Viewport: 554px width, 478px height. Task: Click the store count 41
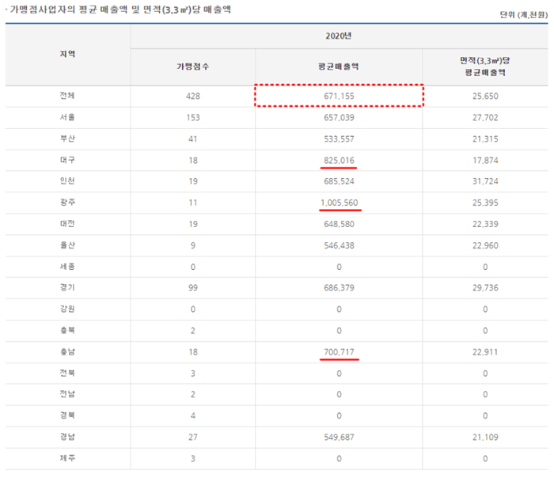pos(193,138)
